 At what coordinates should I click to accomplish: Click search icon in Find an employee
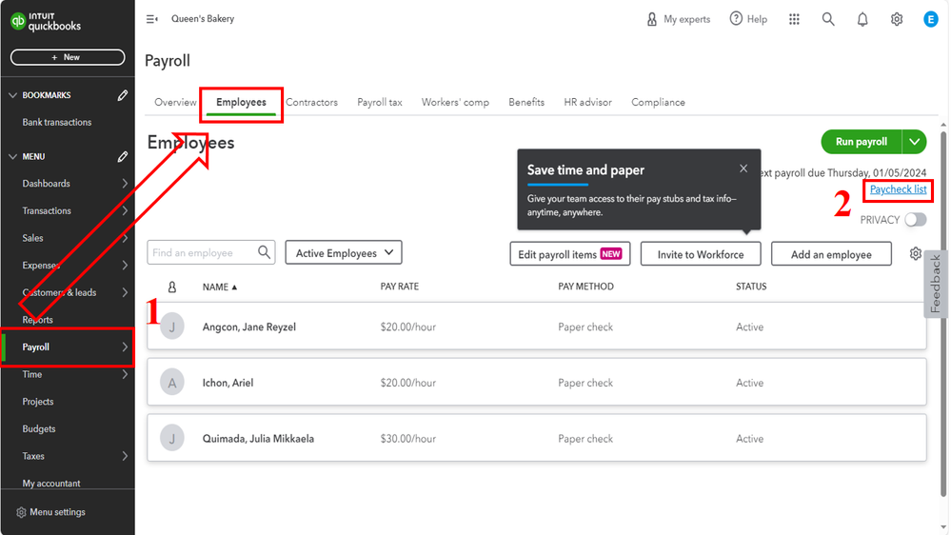pyautogui.click(x=264, y=252)
